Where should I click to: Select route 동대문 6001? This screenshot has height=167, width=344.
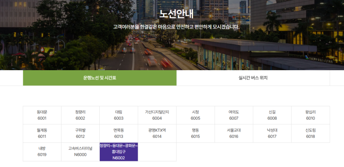(x=42, y=115)
